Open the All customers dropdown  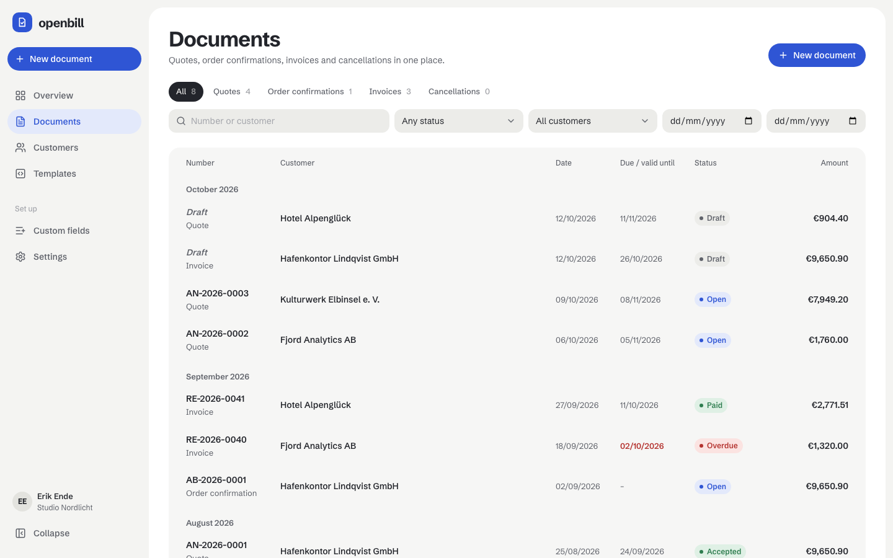(x=593, y=121)
